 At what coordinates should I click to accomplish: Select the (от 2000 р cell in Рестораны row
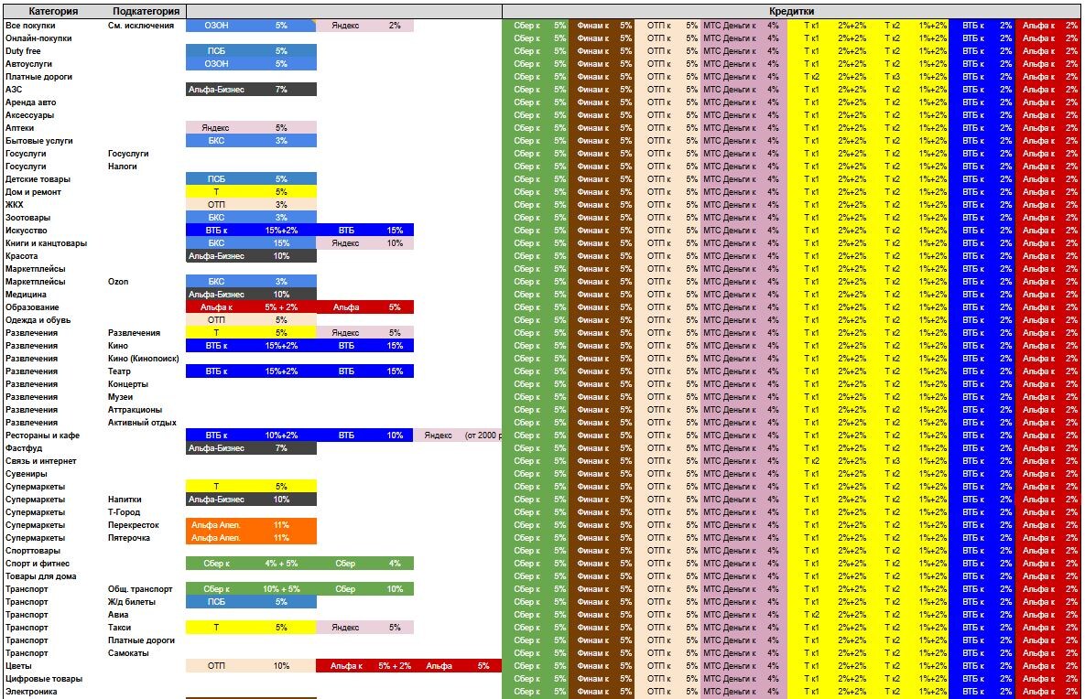pos(483,436)
